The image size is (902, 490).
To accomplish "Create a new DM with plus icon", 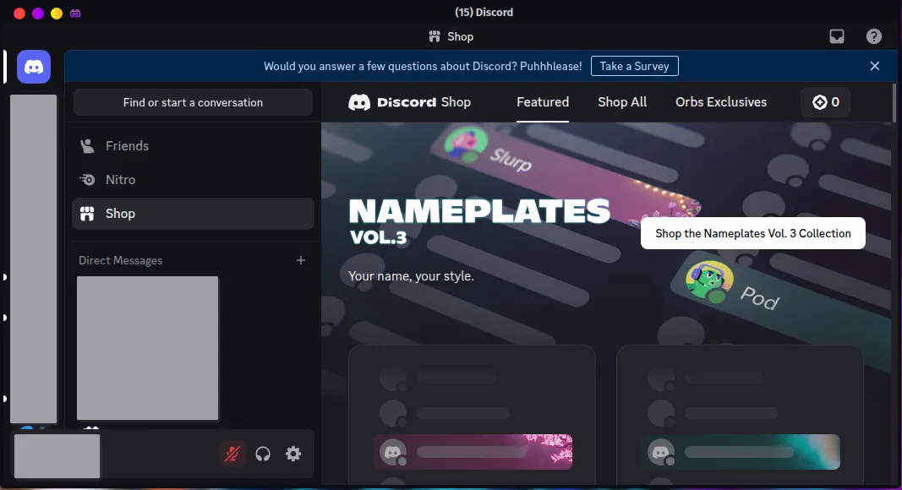I will (301, 260).
